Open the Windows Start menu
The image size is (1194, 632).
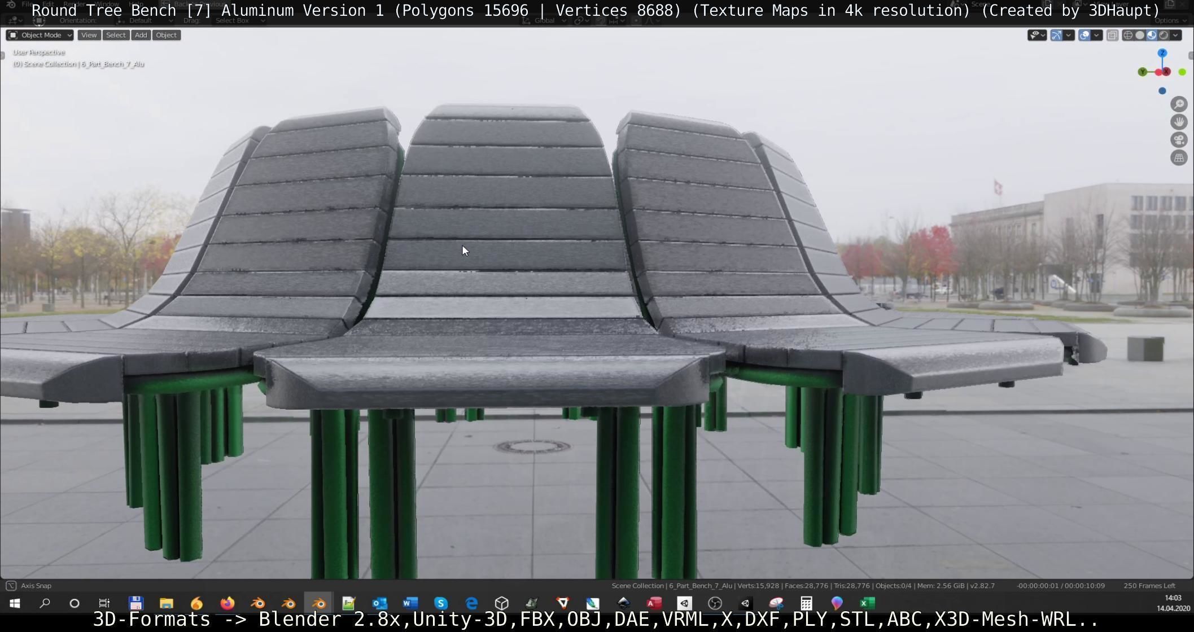click(15, 603)
